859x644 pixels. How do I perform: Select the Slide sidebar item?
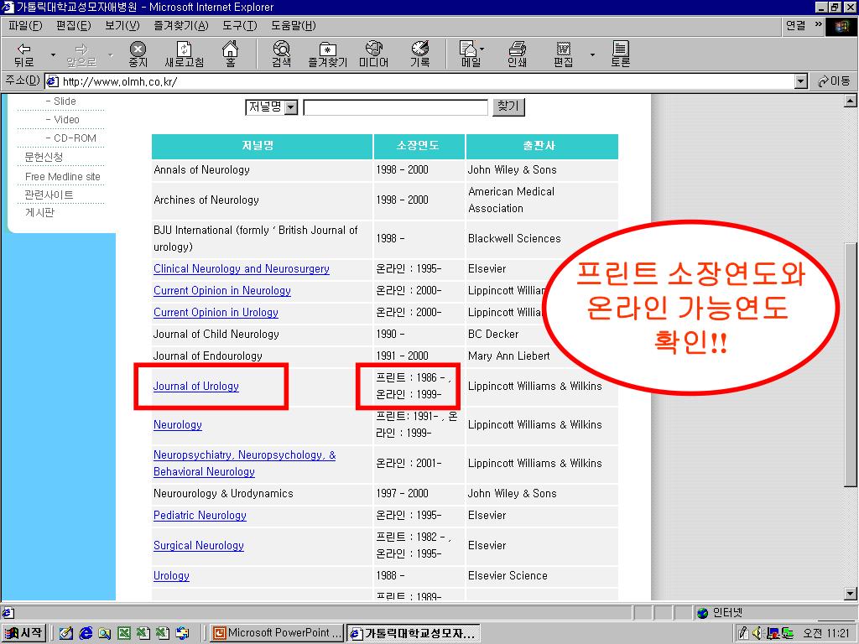point(61,101)
